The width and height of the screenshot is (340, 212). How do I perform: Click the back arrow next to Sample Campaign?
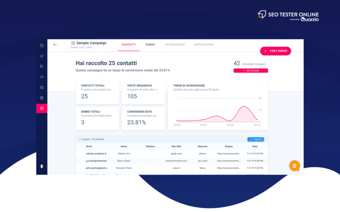pyautogui.click(x=56, y=45)
